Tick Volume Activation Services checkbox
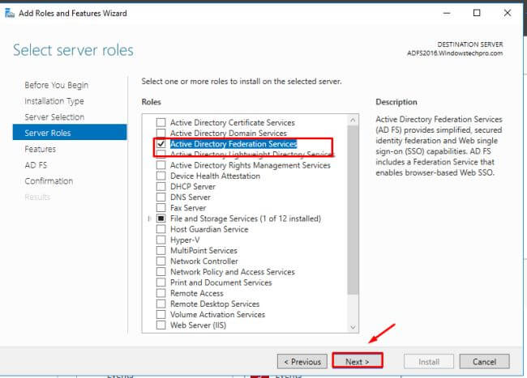The image size is (527, 378). (x=161, y=315)
